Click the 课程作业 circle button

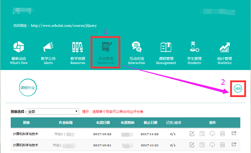tap(28, 88)
